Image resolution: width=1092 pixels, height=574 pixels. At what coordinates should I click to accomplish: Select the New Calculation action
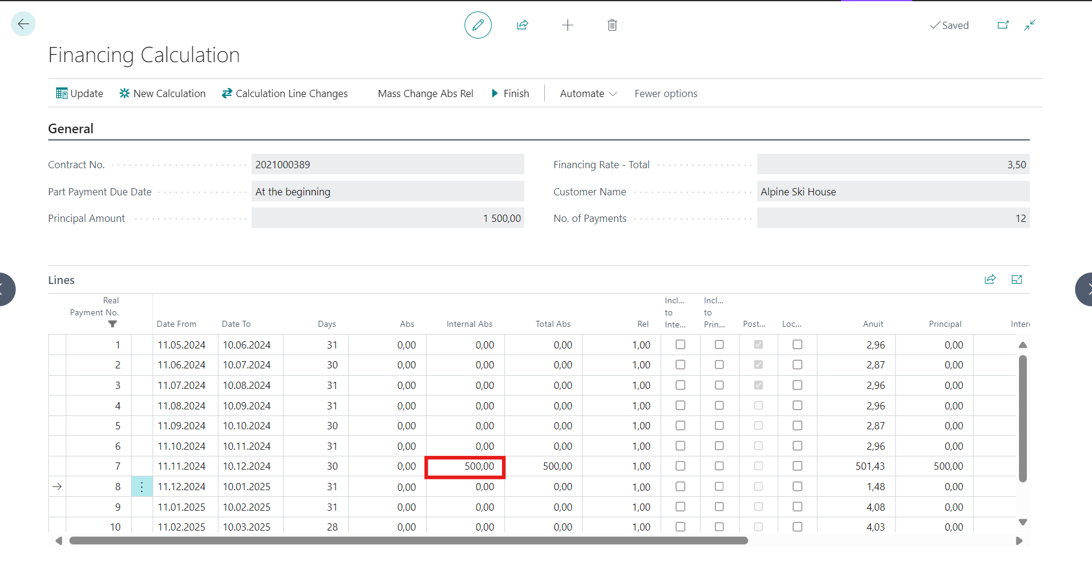(162, 93)
